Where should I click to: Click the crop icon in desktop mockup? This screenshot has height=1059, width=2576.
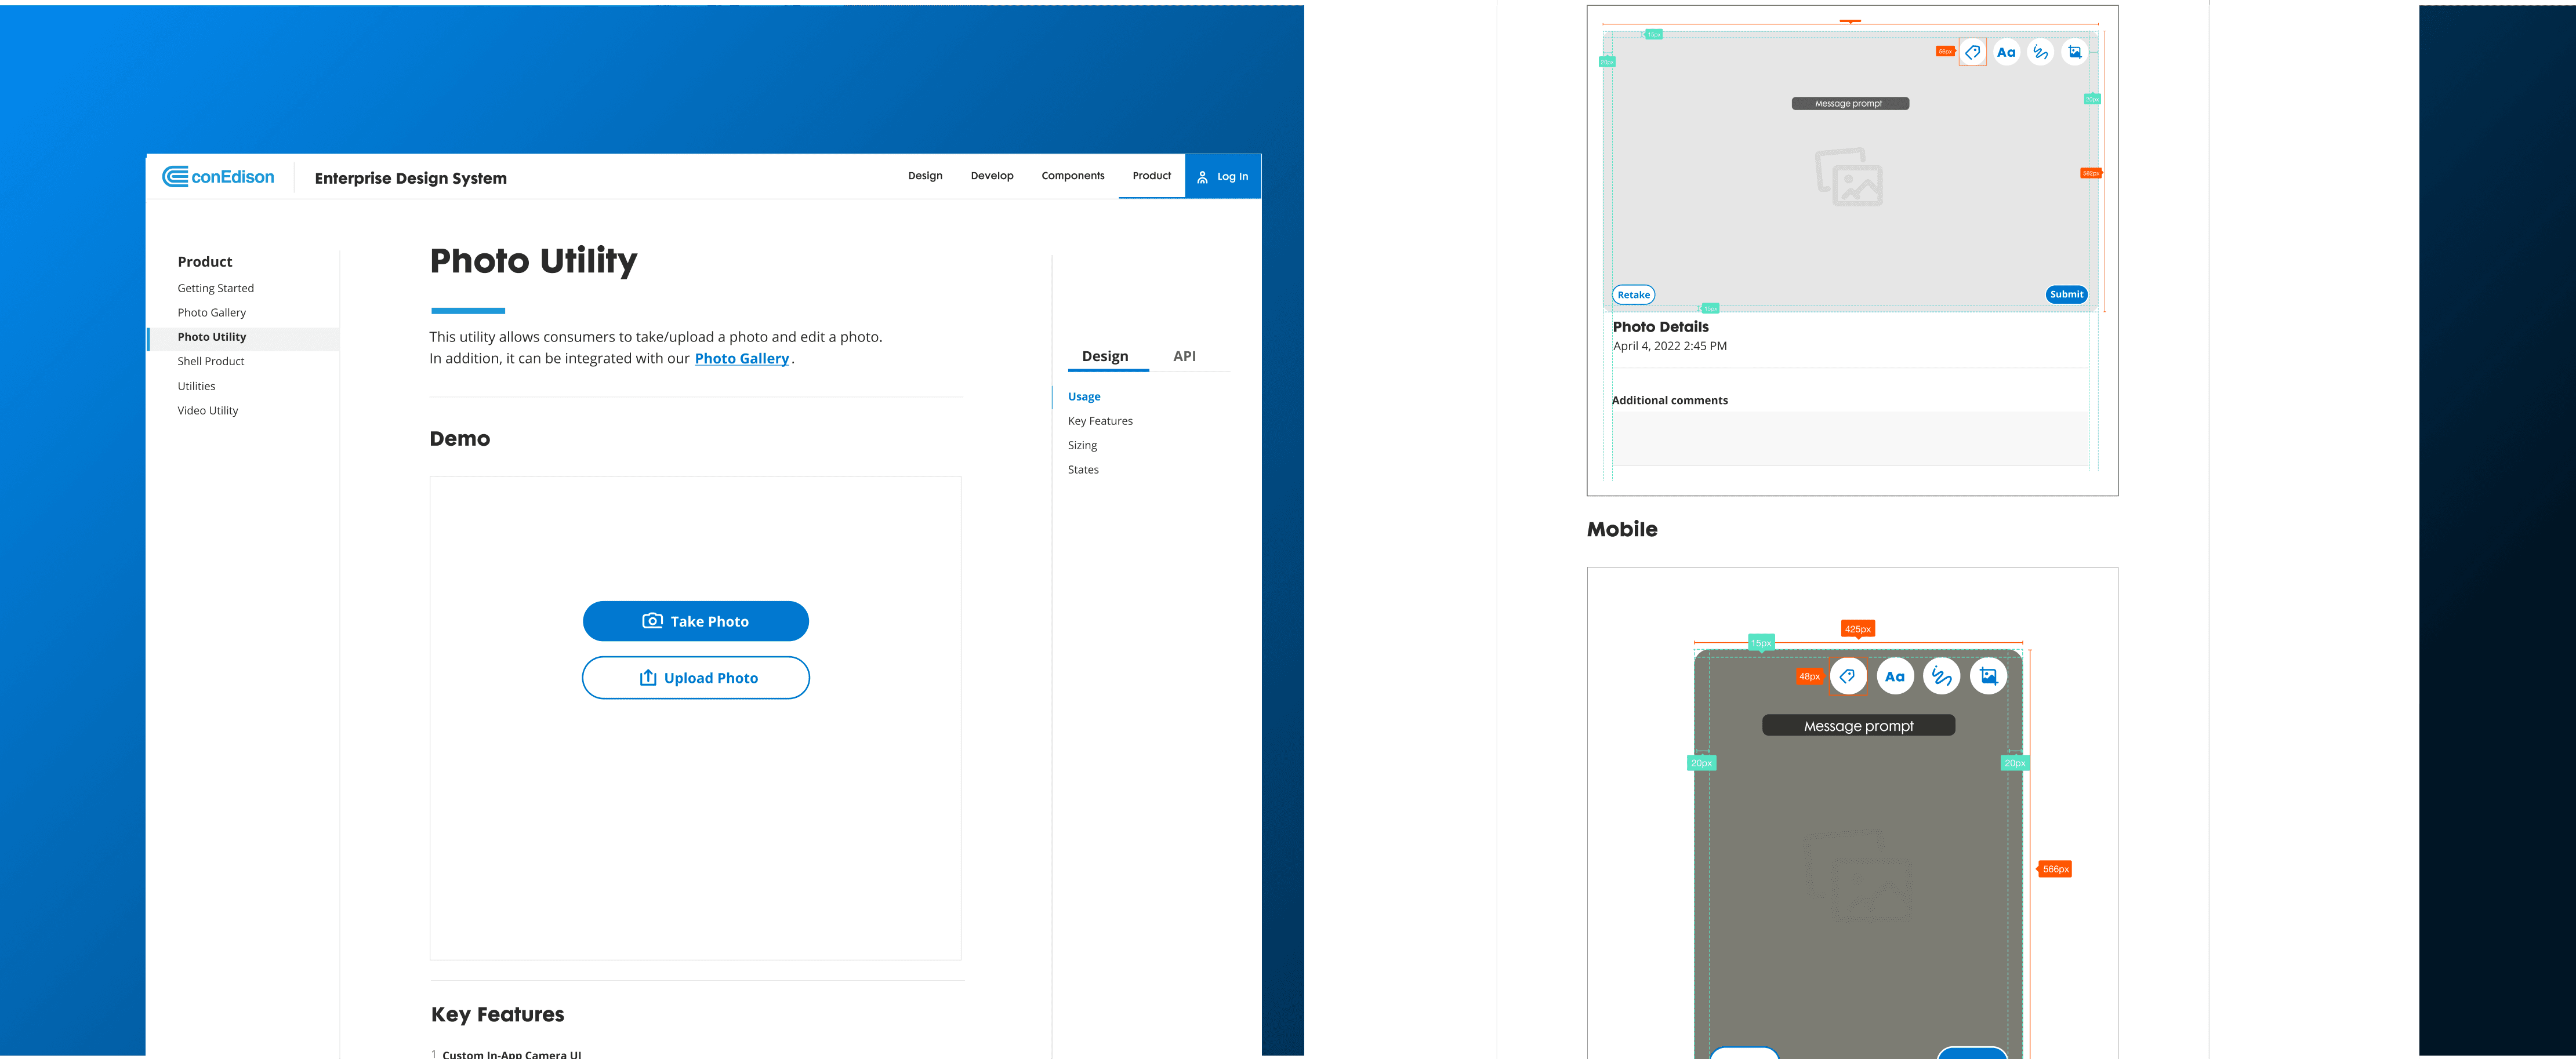tap(2075, 53)
